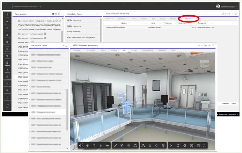Open 'Ещё' dropdown in back MZ30 panel

pyautogui.click(x=230, y=14)
